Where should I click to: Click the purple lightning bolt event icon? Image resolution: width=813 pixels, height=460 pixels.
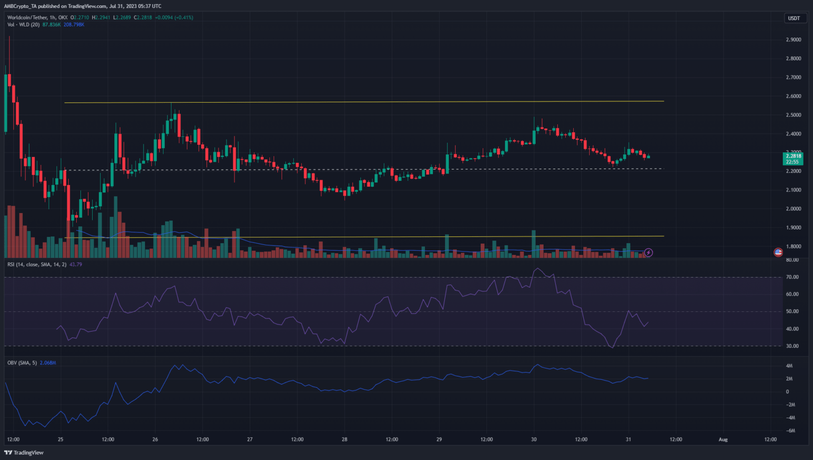[648, 253]
